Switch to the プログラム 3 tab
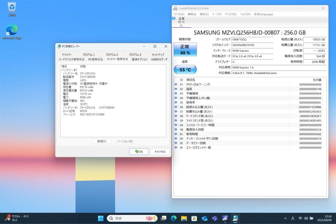The height and width of the screenshot is (224, 336). pyautogui.click(x=135, y=55)
